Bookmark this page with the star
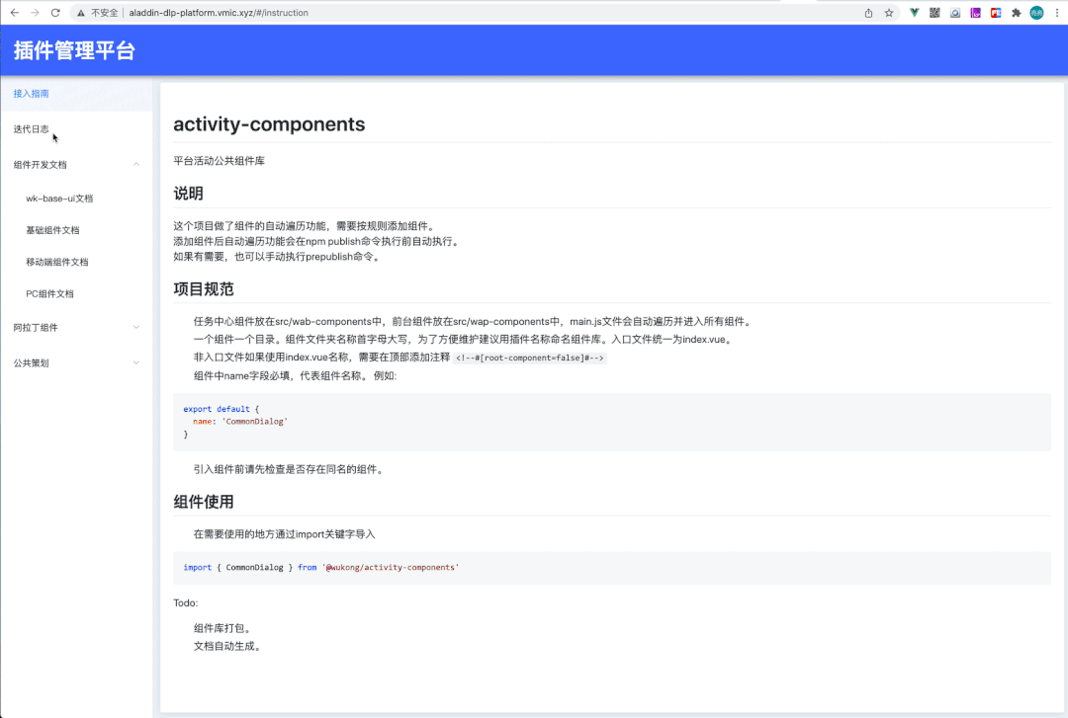The height and width of the screenshot is (718, 1068). click(x=889, y=12)
